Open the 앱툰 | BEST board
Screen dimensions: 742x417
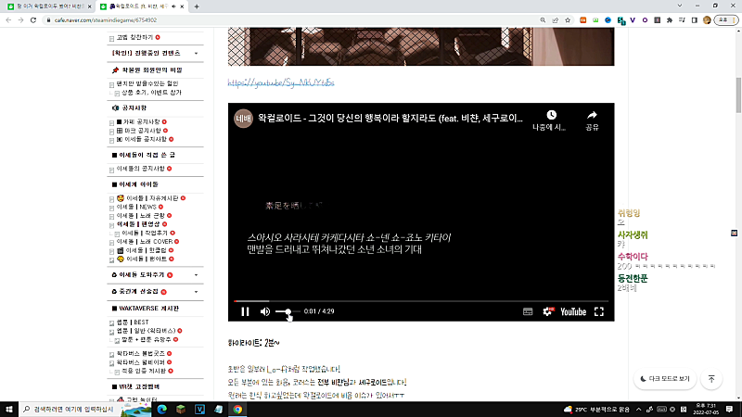[x=133, y=322]
